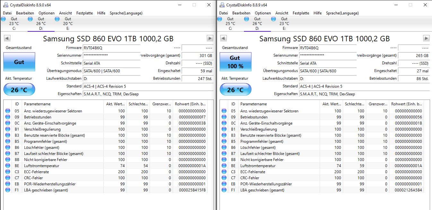Click status orb of Betriebsstunden row in left window

click(x=8, y=117)
